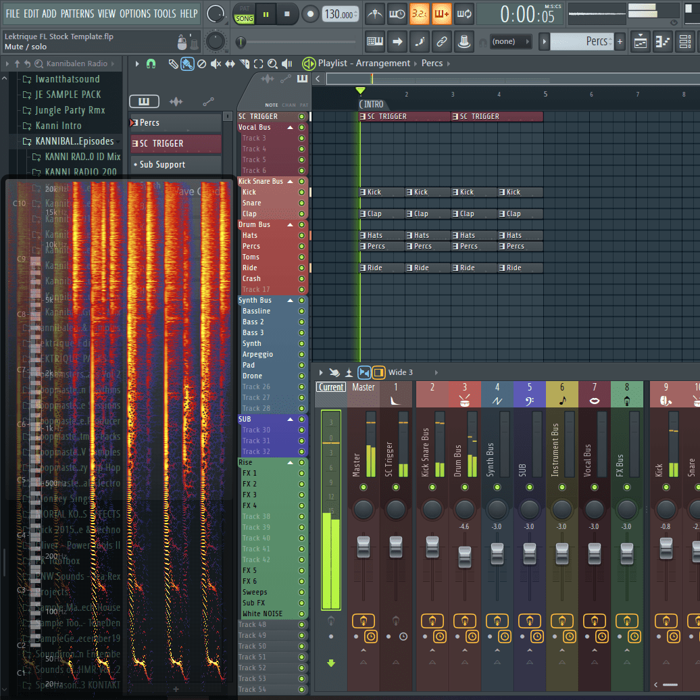The height and width of the screenshot is (700, 700).
Task: Mute the Bassline track with its green light
Action: 301,311
